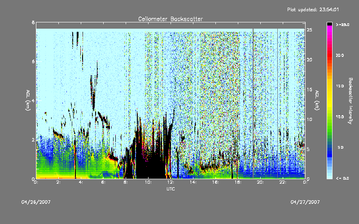Select the "04/27/2007" end date label
The width and height of the screenshot is (359, 224).
pos(305,202)
